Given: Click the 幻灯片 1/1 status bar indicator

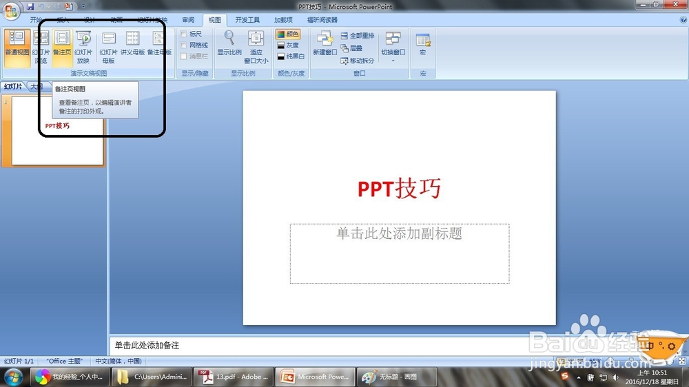Looking at the screenshot, I should 19,361.
